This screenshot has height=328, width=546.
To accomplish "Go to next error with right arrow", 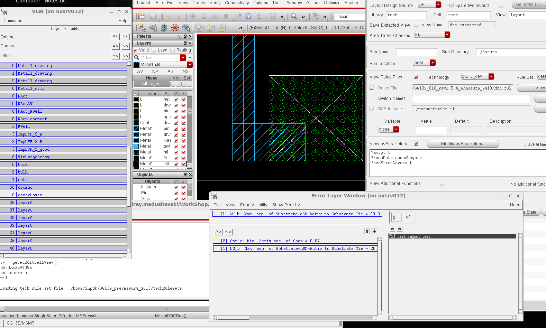I will [x=400, y=229].
